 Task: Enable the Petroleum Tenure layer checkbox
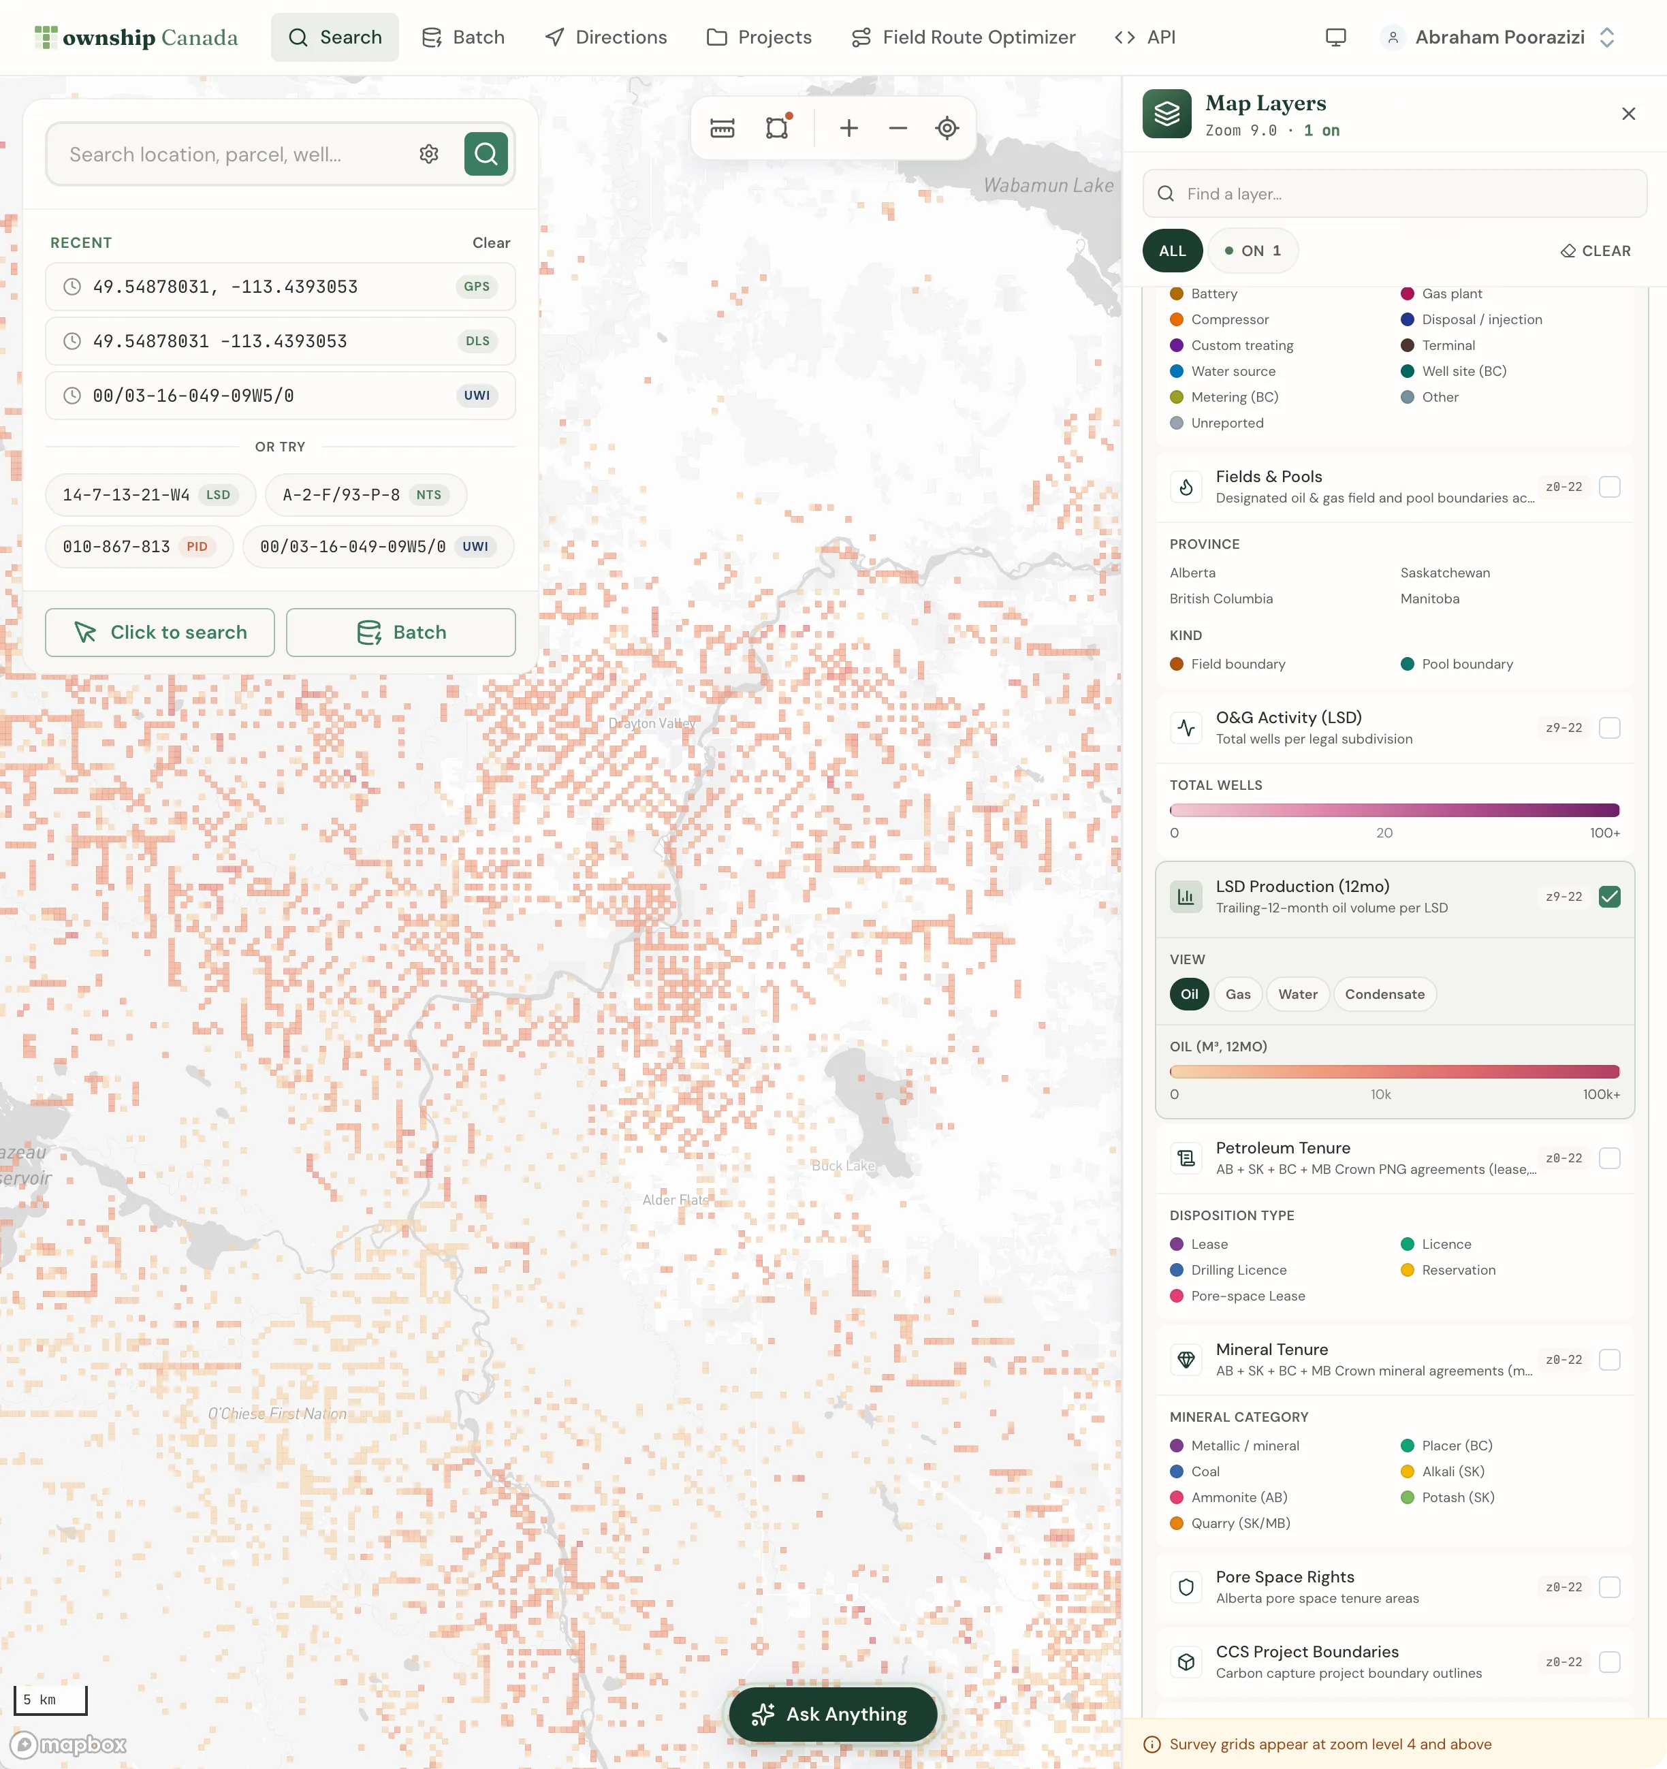(1610, 1159)
